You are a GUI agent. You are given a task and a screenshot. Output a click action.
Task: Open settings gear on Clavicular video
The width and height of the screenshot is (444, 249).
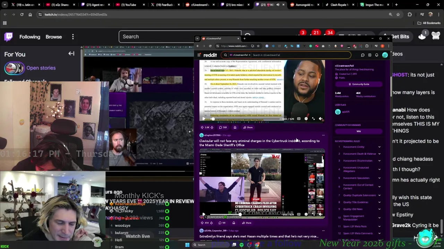(x=306, y=214)
